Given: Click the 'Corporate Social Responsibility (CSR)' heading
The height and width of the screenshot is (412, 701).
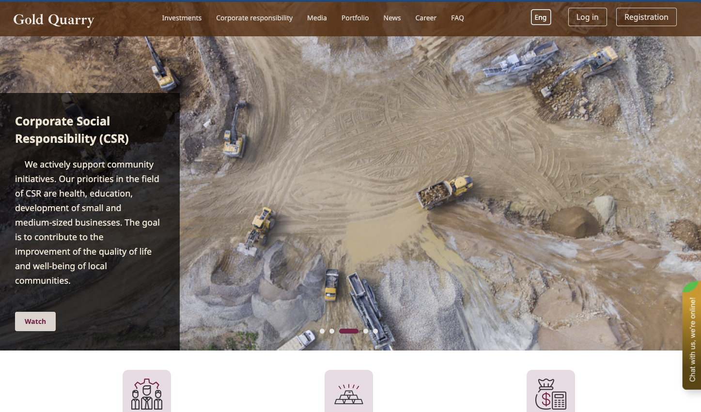Looking at the screenshot, I should pos(72,130).
